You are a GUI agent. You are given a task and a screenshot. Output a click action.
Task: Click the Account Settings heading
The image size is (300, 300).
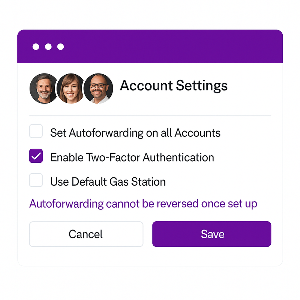point(174,86)
